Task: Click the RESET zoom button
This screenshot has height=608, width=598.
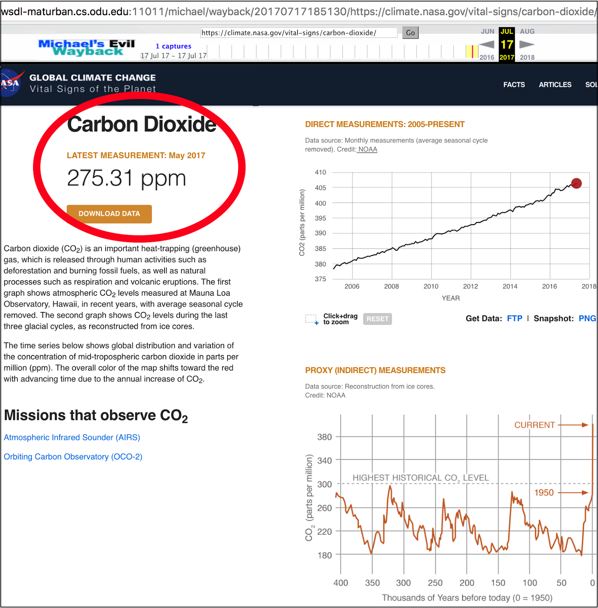Action: click(377, 319)
